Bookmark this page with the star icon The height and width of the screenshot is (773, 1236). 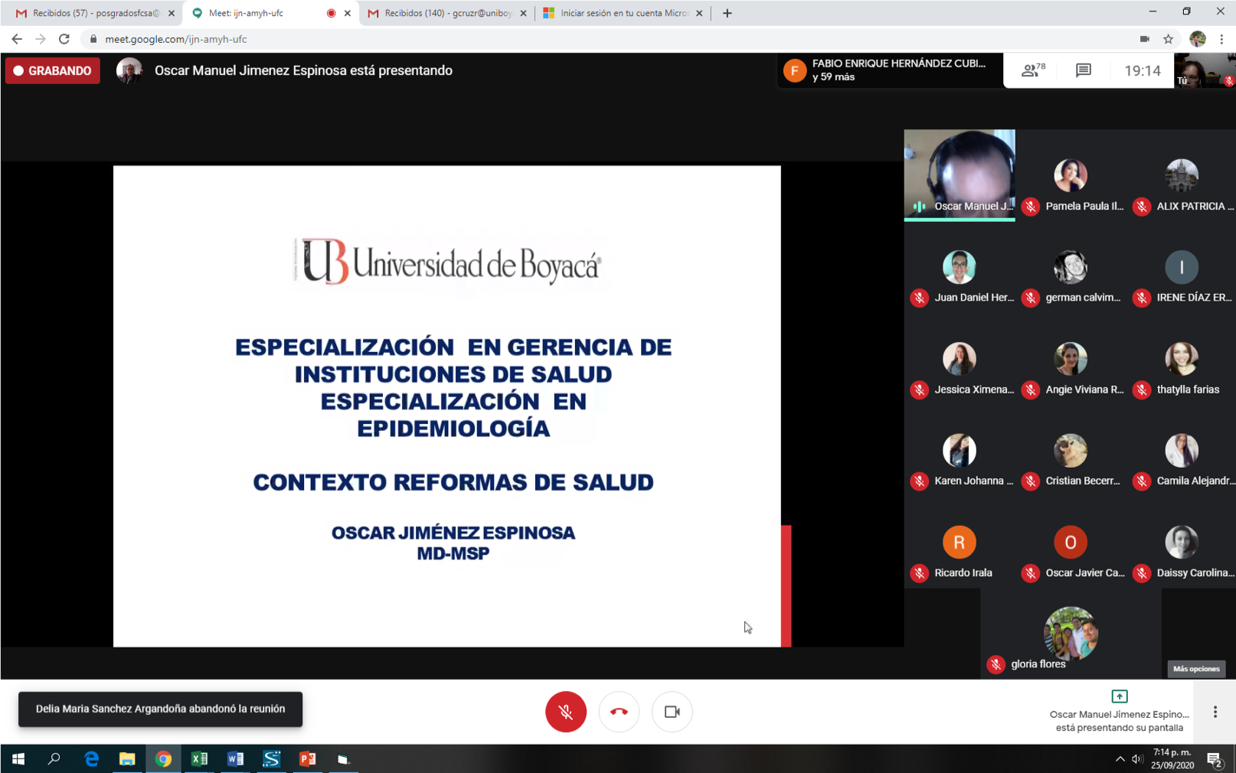(x=1168, y=39)
